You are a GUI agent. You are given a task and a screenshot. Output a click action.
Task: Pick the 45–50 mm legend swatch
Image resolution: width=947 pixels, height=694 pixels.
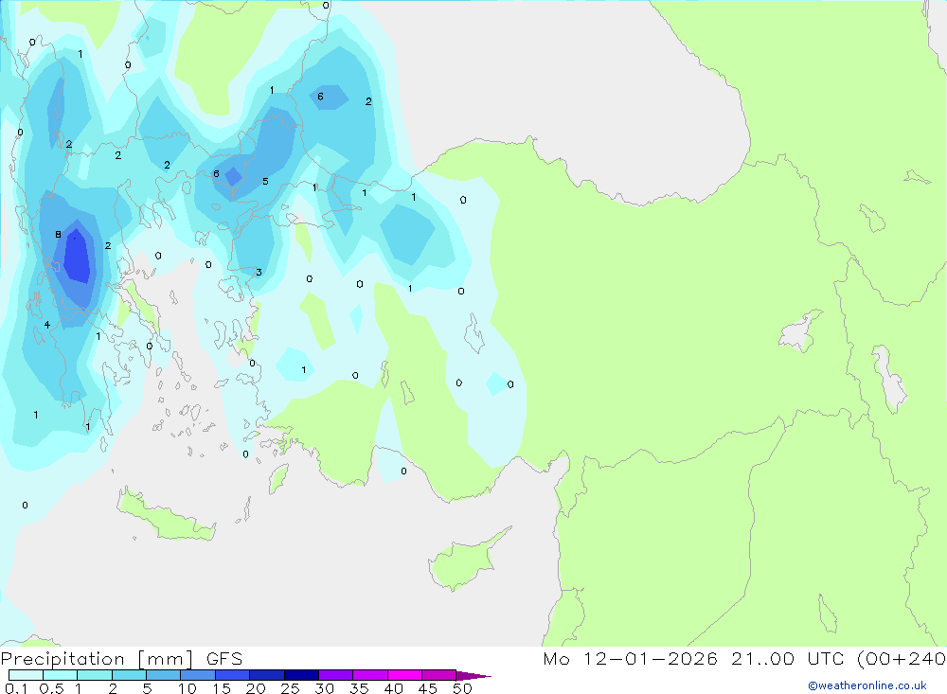click(438, 675)
